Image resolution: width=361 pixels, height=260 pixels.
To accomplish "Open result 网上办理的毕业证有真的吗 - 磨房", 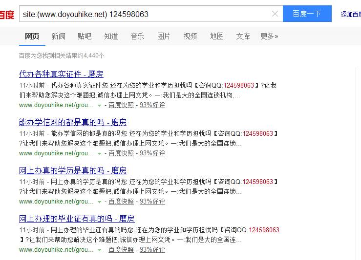I will [77, 219].
